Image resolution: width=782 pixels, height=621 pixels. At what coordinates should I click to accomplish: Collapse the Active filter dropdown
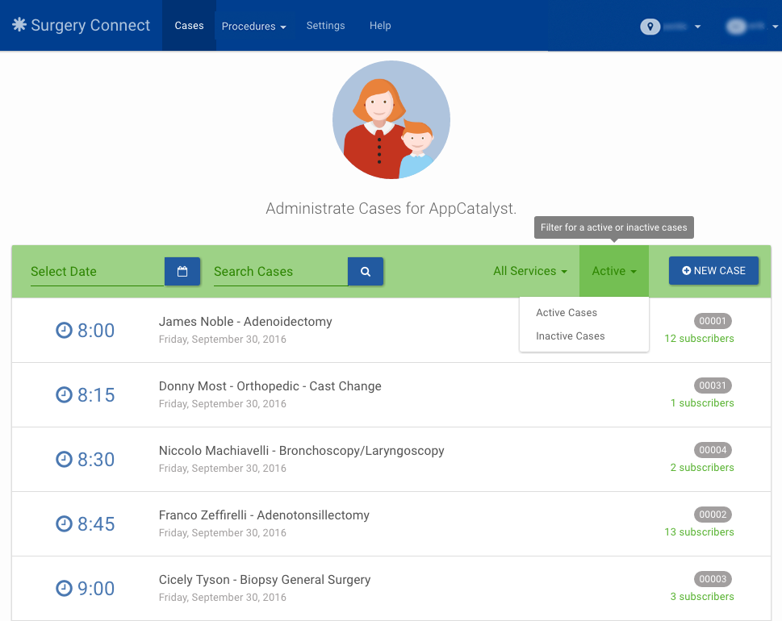[x=614, y=271]
